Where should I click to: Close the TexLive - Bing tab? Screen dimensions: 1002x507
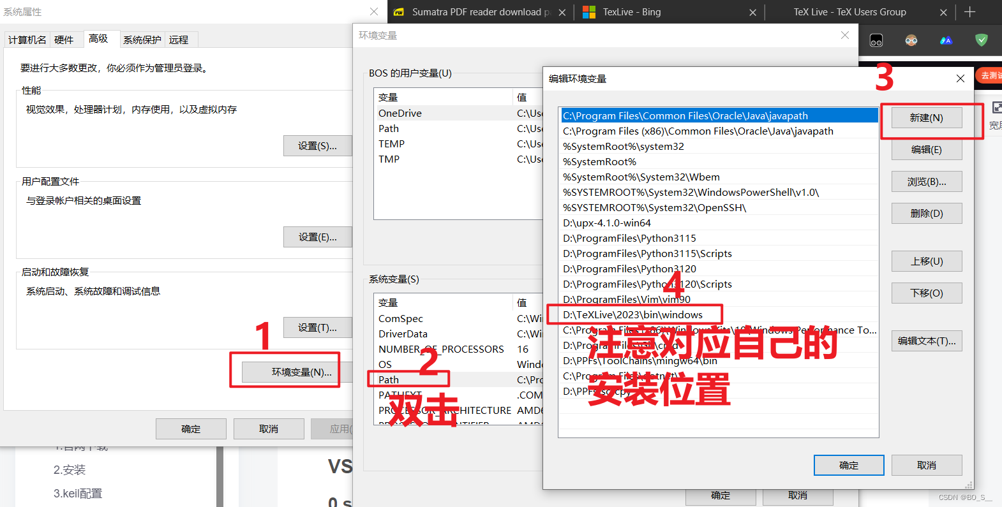pos(753,12)
